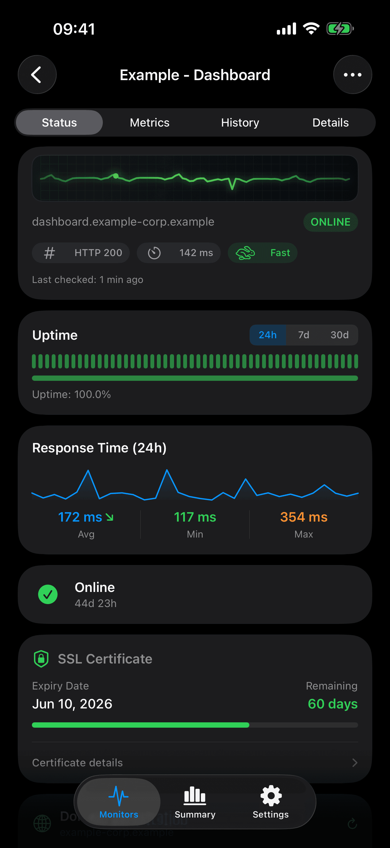The height and width of the screenshot is (848, 390).
Task: Switch to the Metrics tab
Action: point(149,122)
